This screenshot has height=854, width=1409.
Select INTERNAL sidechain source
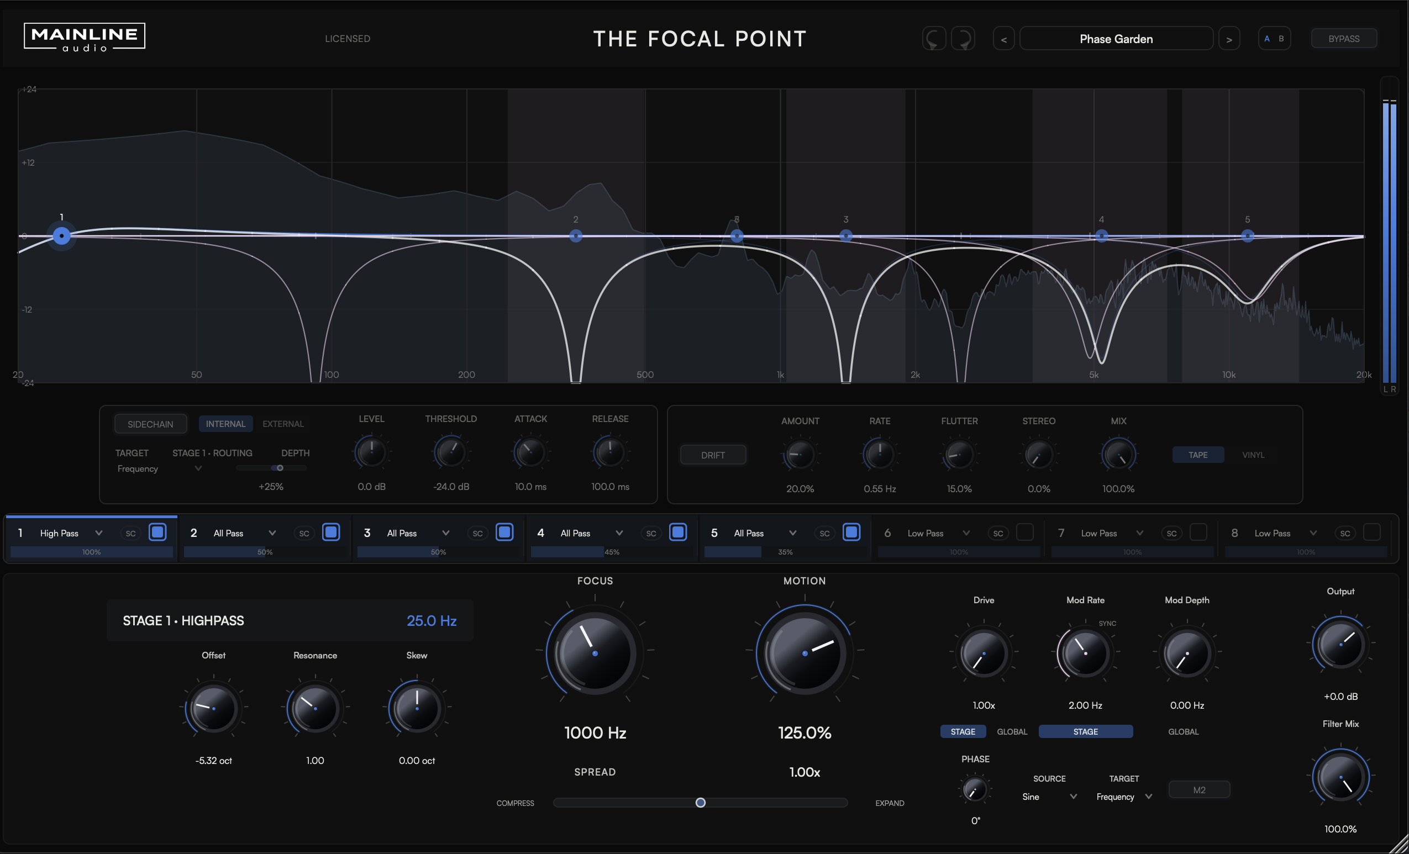pyautogui.click(x=225, y=424)
